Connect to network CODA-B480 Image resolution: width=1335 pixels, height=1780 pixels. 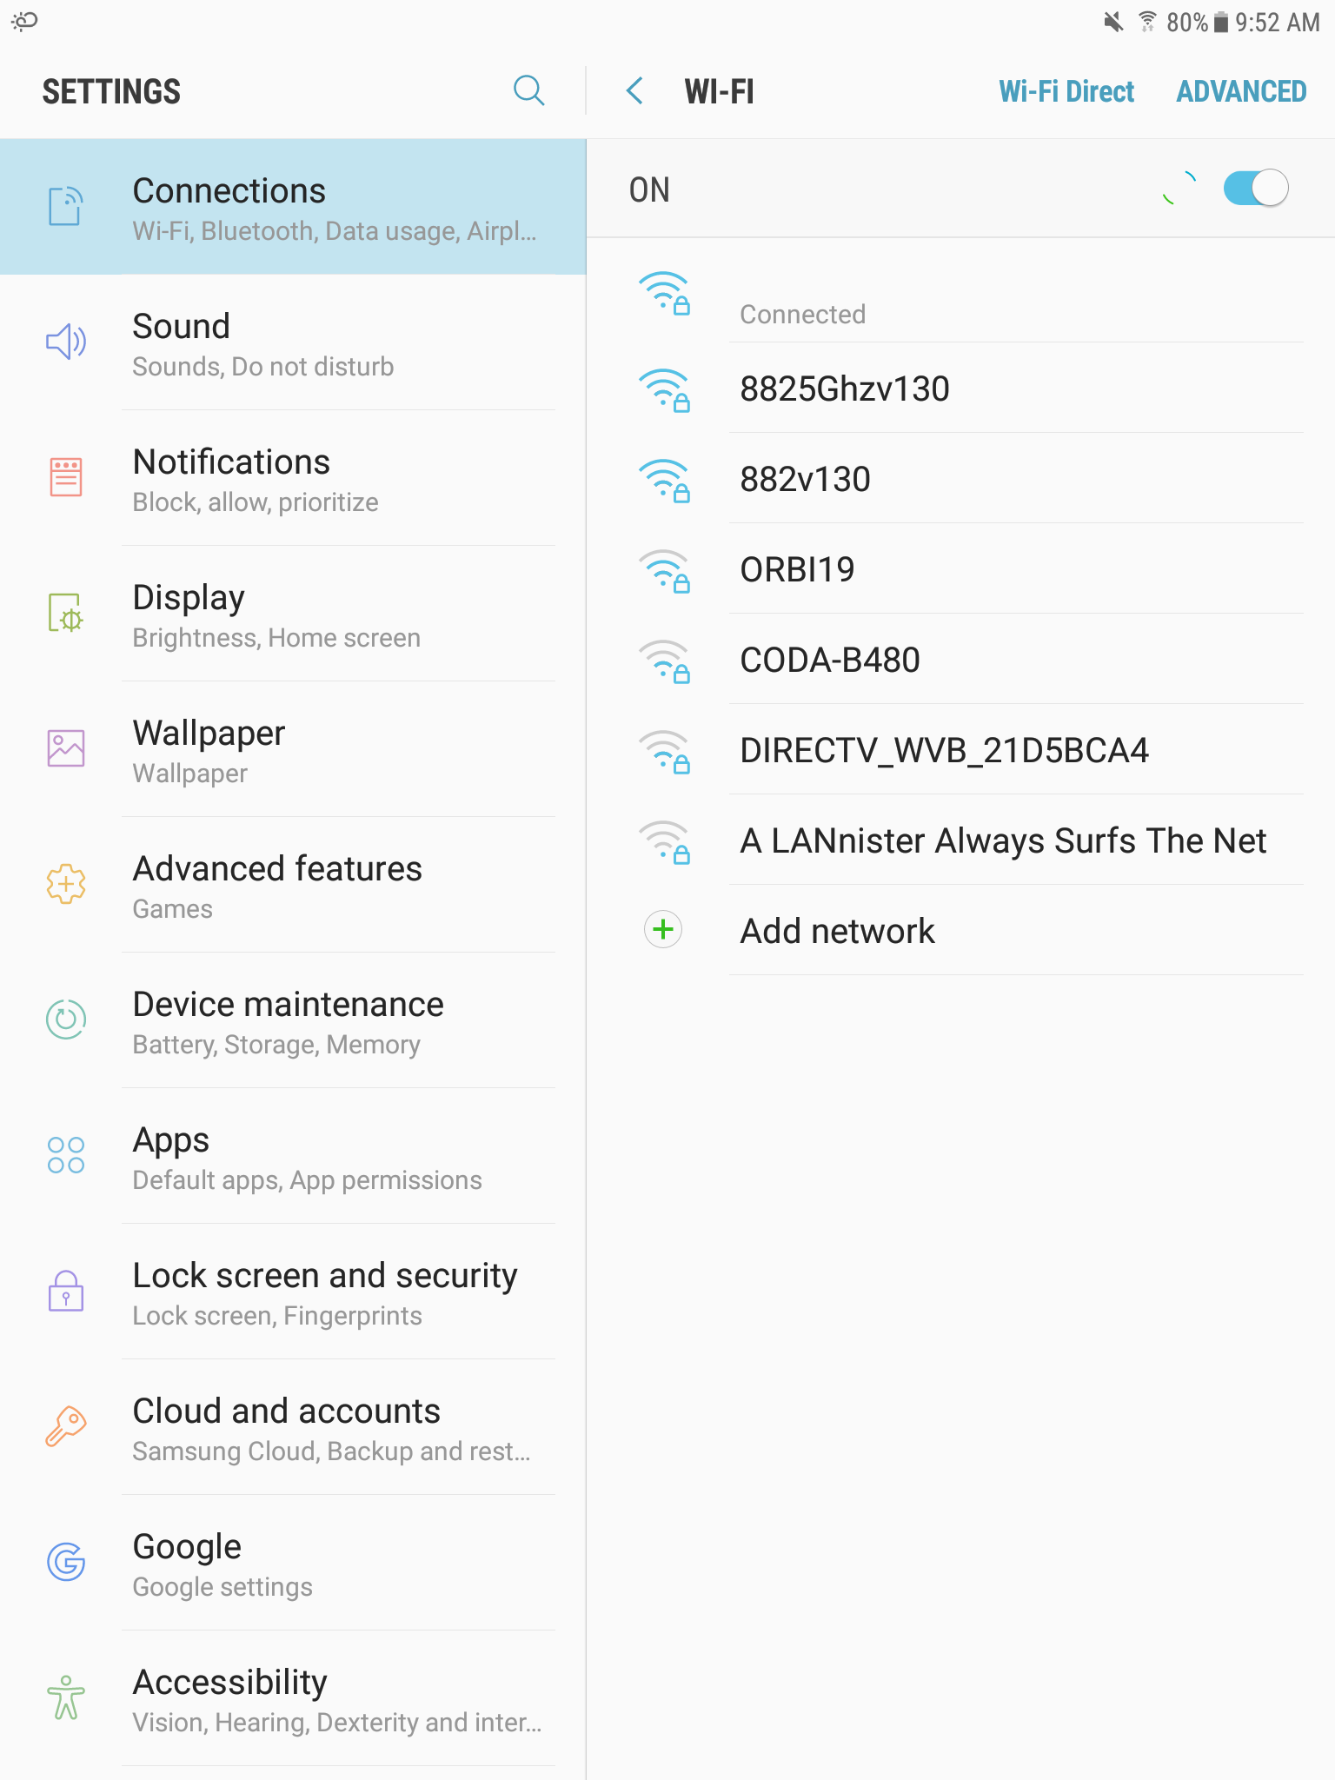point(961,660)
